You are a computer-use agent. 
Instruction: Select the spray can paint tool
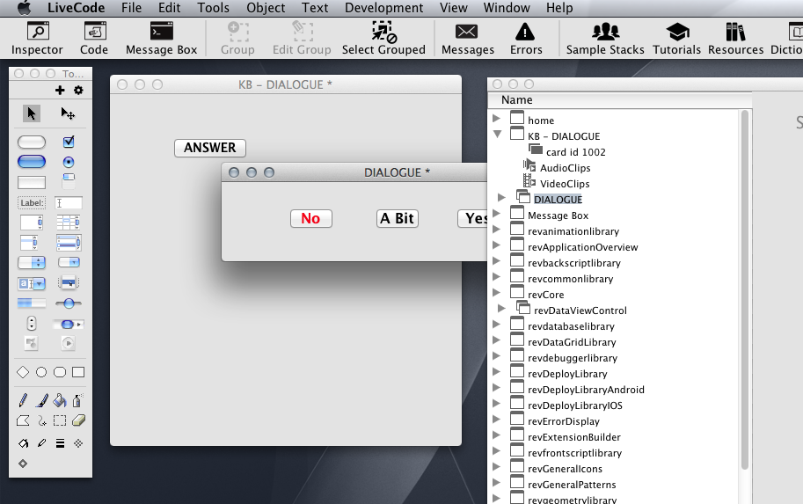tap(77, 400)
